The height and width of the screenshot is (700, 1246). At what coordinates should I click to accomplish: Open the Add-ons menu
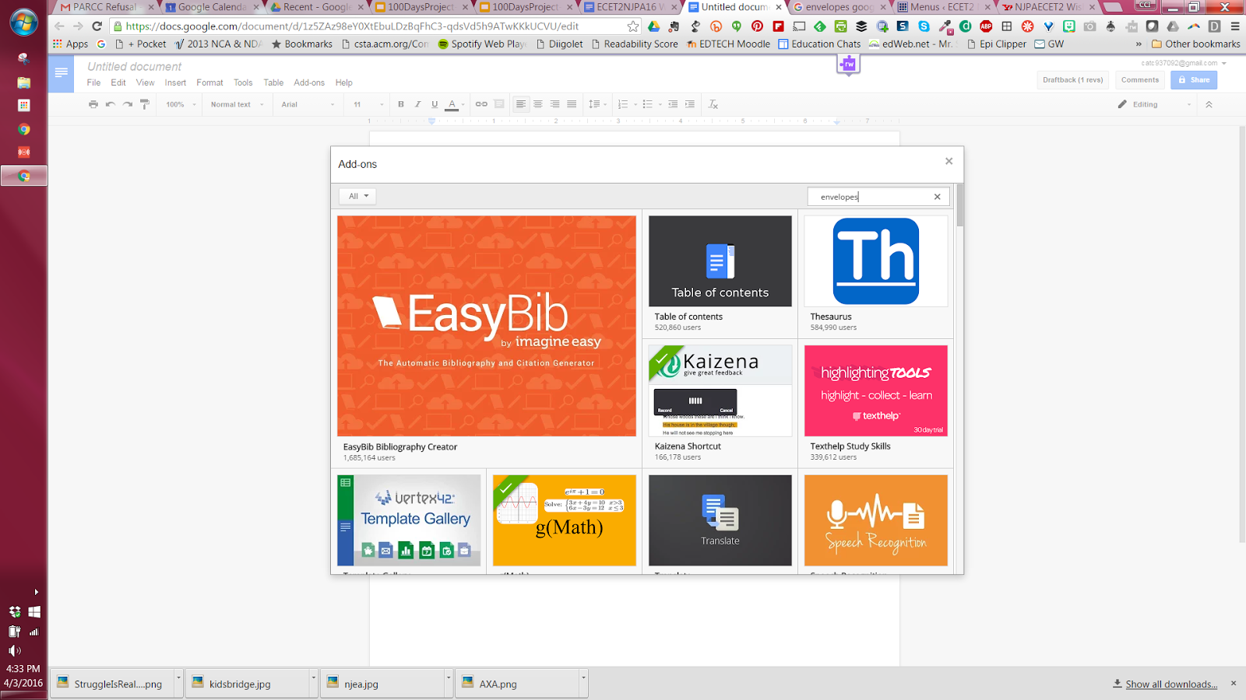(309, 82)
